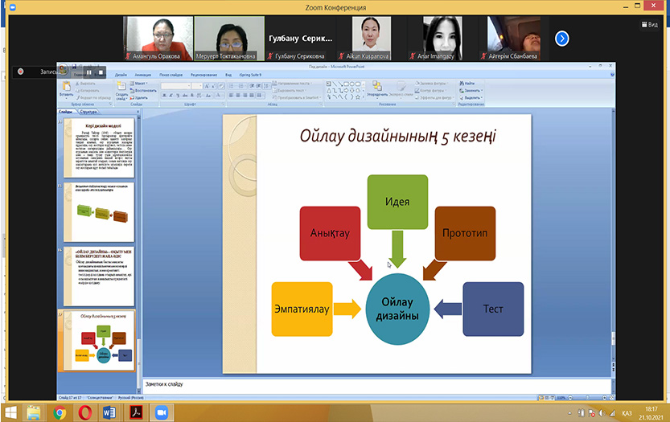Image resolution: width=670 pixels, height=422 pixels.
Task: Click Amangul Orakova's video tile
Action: [x=160, y=38]
